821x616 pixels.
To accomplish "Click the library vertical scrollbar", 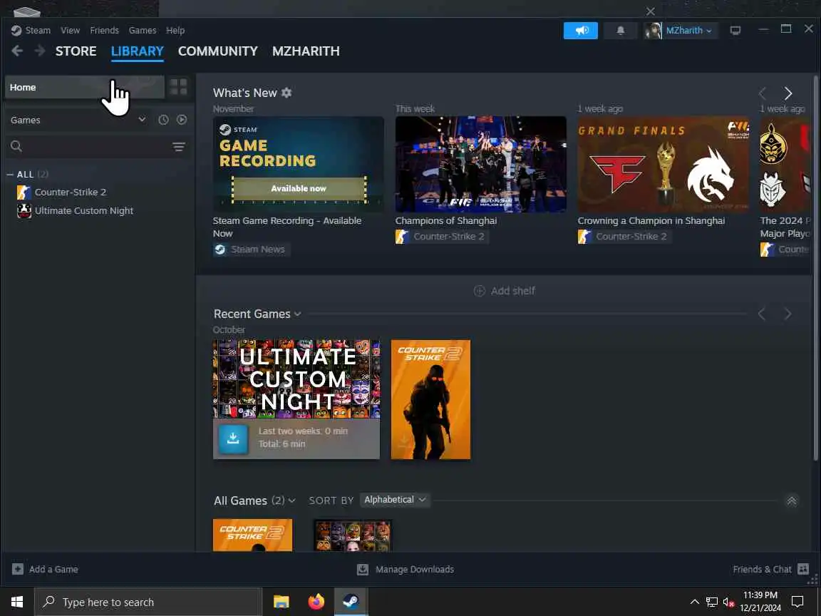I will click(x=815, y=267).
